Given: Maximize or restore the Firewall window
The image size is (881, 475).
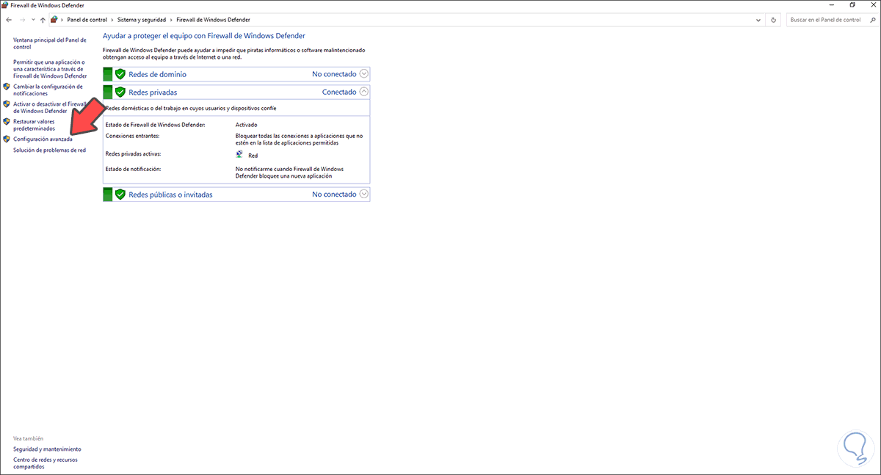Looking at the screenshot, I should [852, 4].
